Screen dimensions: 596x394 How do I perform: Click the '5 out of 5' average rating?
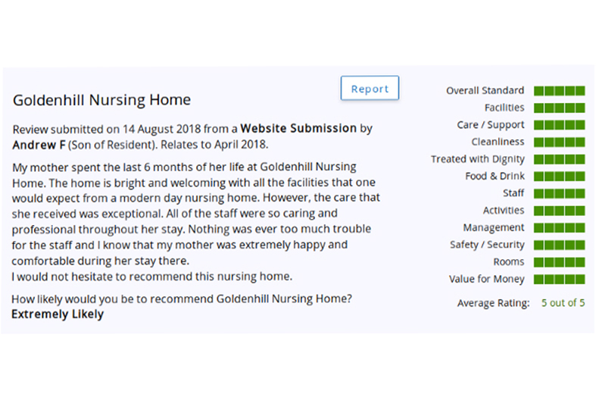[563, 303]
